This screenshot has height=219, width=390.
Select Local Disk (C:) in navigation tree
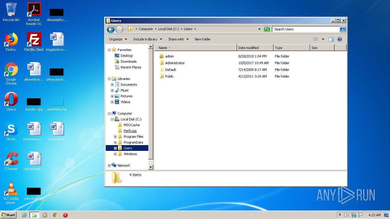[128, 119]
